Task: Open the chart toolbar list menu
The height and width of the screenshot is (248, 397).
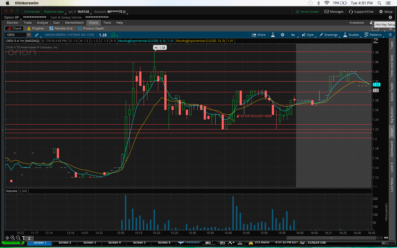Action: 390,35
